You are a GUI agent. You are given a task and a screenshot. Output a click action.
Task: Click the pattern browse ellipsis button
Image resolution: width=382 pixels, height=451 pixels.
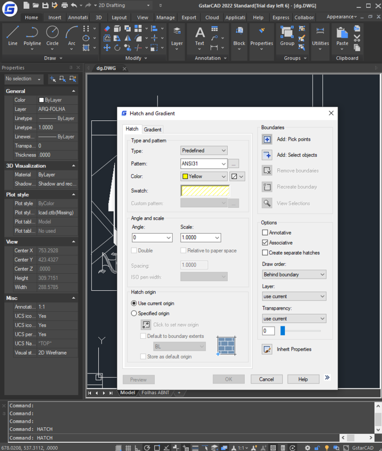click(234, 164)
